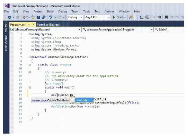
Task: Click the green Start play icon
Action: [x=114, y=17]
